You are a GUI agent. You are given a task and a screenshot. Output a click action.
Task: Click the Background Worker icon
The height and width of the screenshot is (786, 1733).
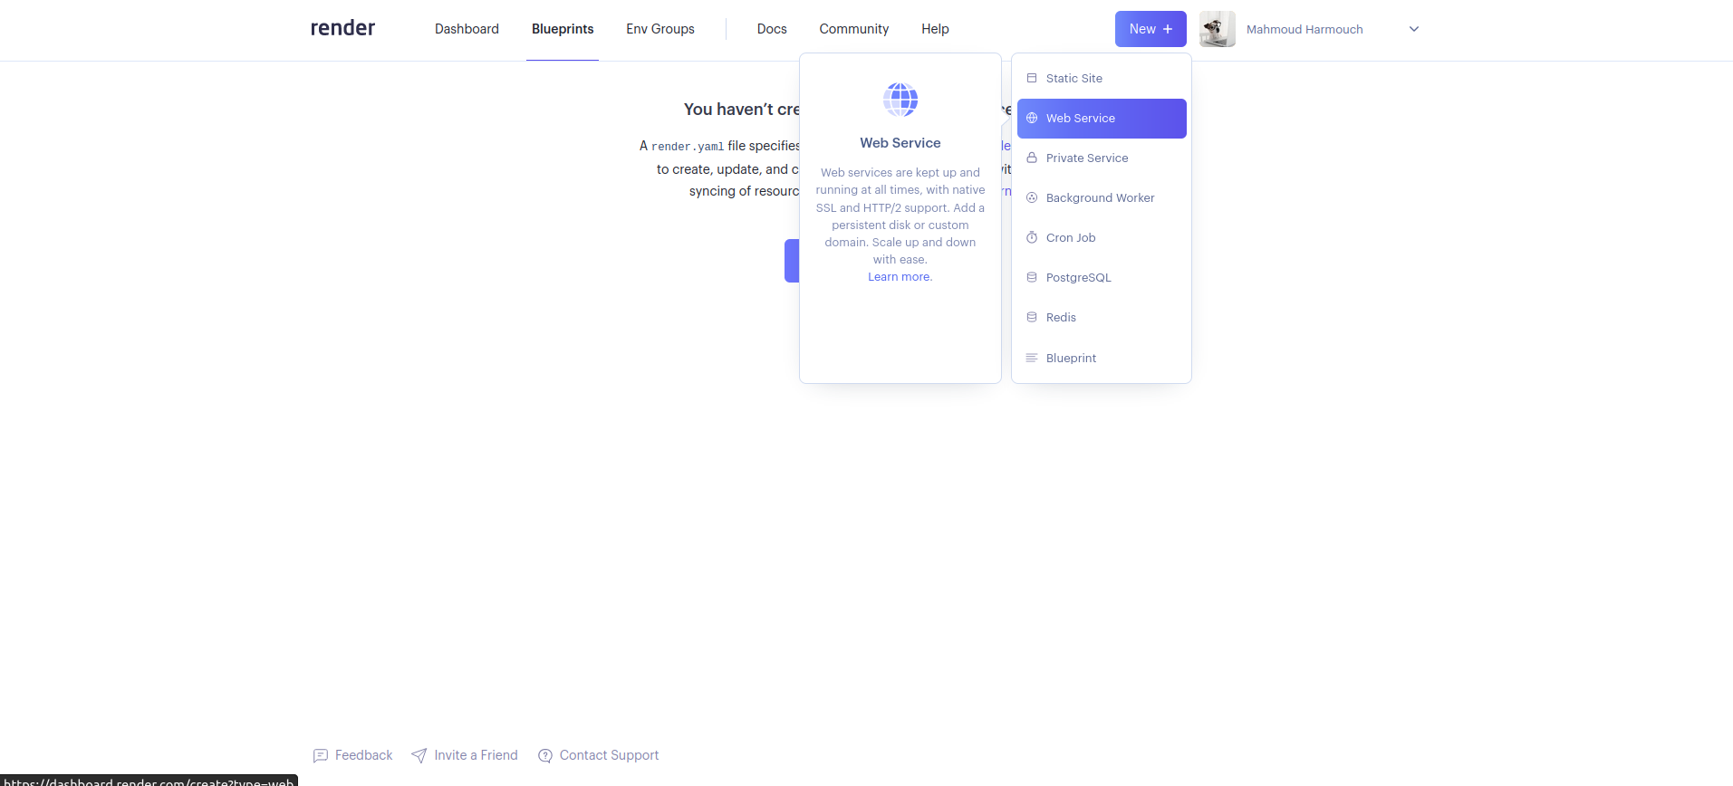click(1031, 197)
